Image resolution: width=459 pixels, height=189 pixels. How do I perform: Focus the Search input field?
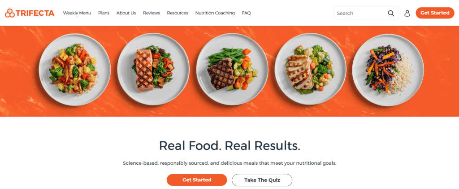(366, 13)
